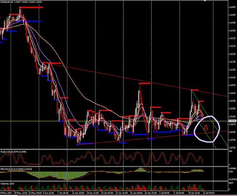Click the 1.6155 price axis label
Image resolution: width=237 pixels, height=196 pixels.
click(x=232, y=70)
